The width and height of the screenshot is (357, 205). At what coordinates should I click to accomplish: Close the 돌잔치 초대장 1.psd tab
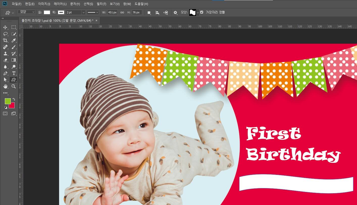click(96, 20)
